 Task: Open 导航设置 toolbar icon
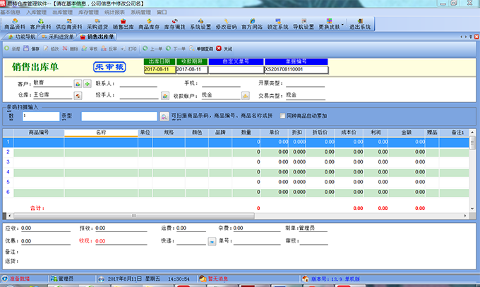tap(304, 24)
